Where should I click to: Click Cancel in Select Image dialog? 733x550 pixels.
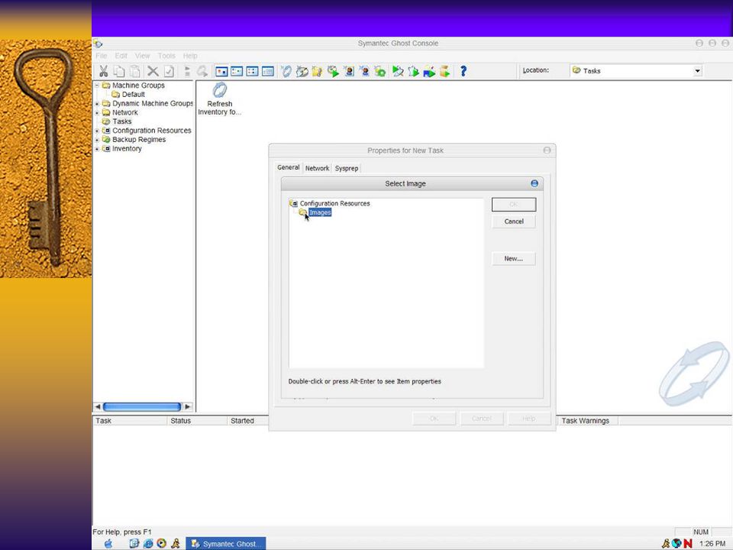[514, 222]
